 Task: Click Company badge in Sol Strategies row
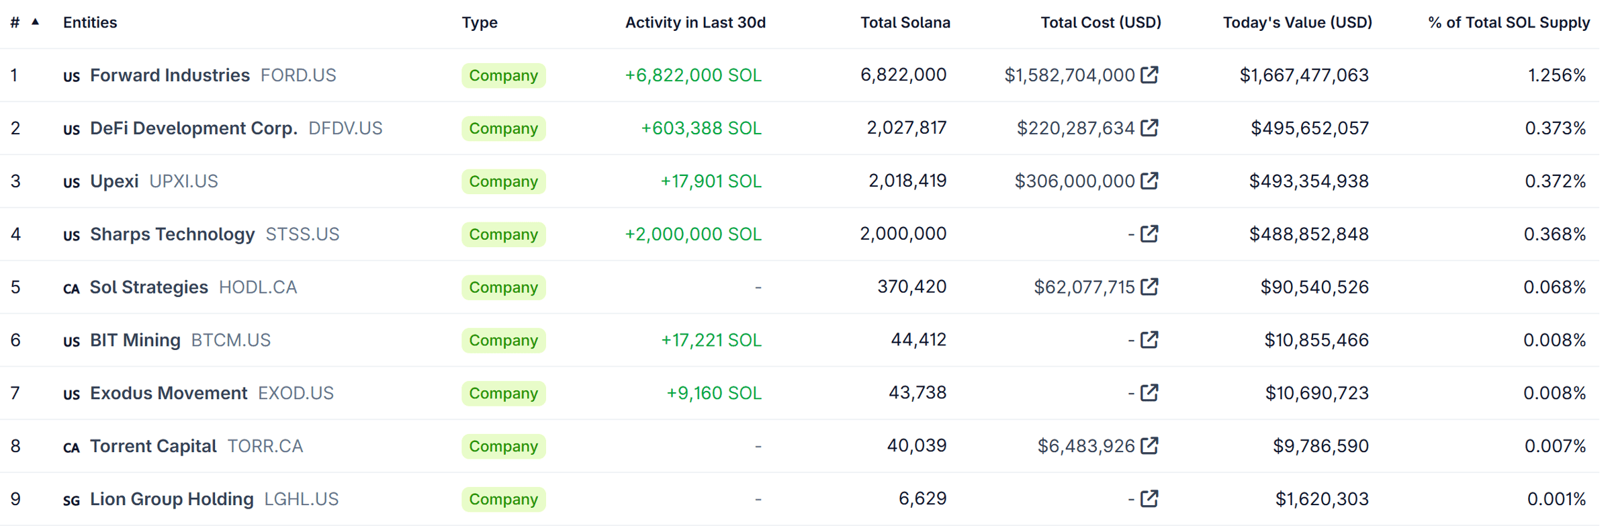[504, 287]
